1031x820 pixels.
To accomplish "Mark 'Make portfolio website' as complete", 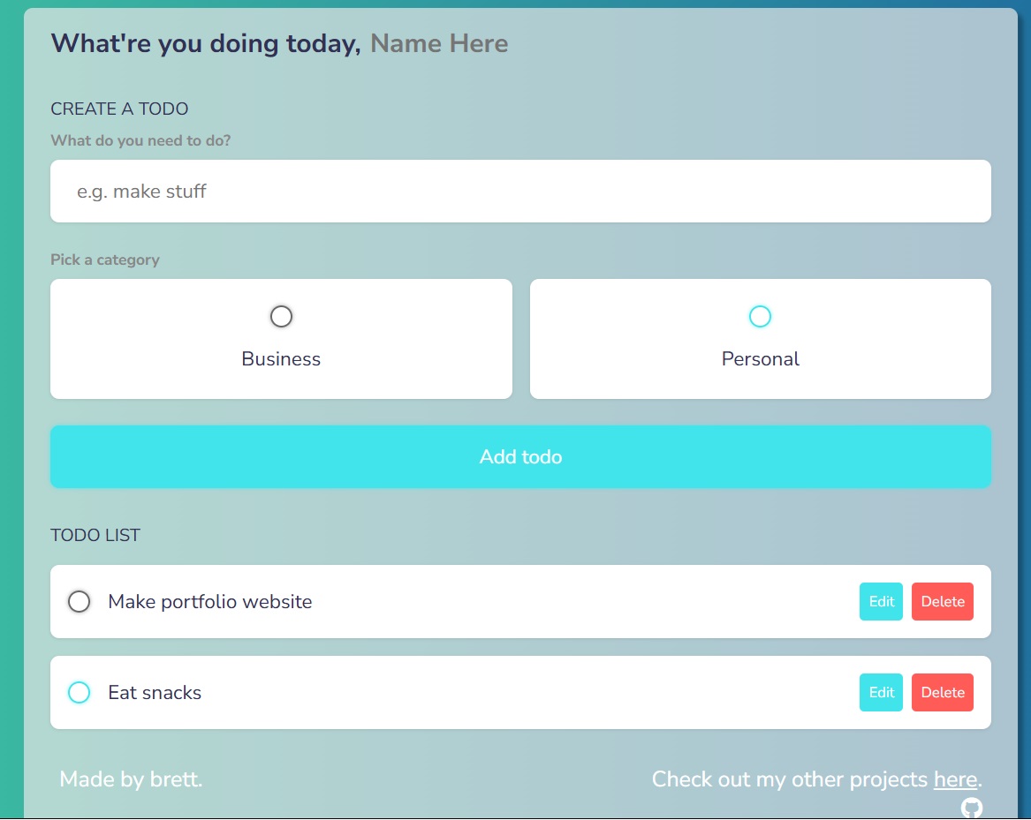I will pos(79,601).
